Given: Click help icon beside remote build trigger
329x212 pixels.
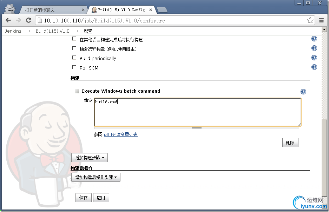Looking at the screenshot, I should coord(314,48).
